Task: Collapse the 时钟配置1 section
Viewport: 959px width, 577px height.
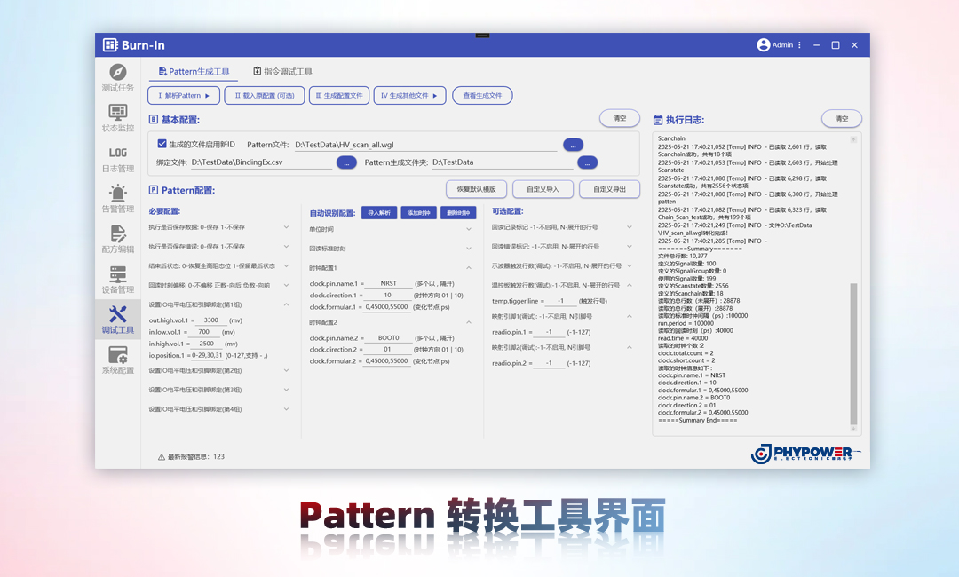Action: (469, 267)
